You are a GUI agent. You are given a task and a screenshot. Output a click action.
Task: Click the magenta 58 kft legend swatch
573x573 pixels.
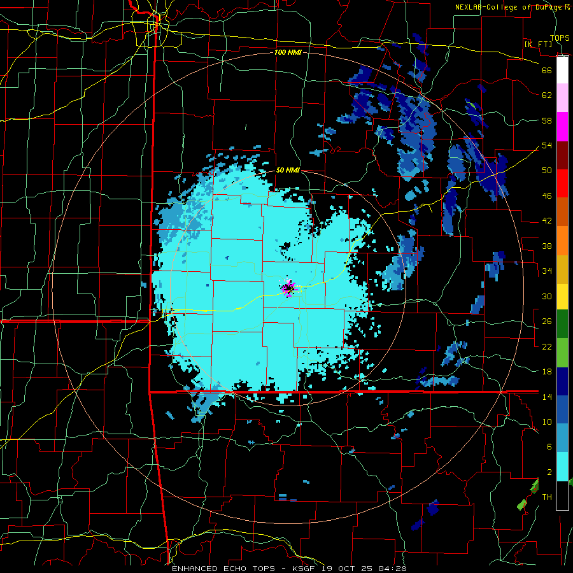pos(562,127)
